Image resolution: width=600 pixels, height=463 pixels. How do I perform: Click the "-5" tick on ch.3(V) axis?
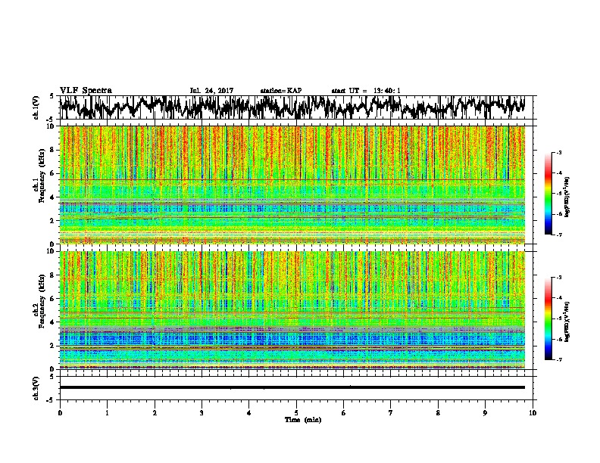click(52, 400)
